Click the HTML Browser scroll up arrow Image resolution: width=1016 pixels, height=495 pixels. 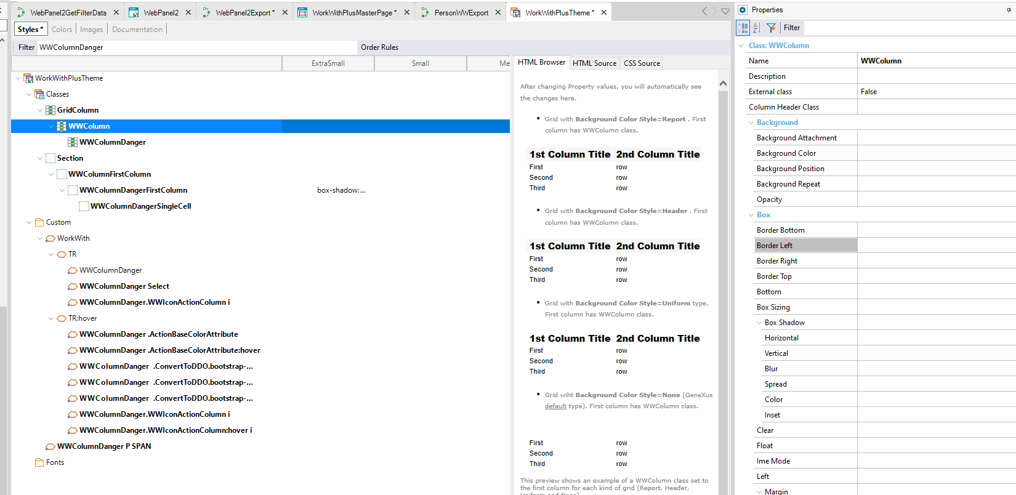[723, 83]
